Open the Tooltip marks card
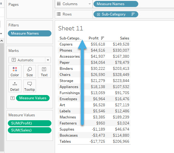 tap(30, 86)
